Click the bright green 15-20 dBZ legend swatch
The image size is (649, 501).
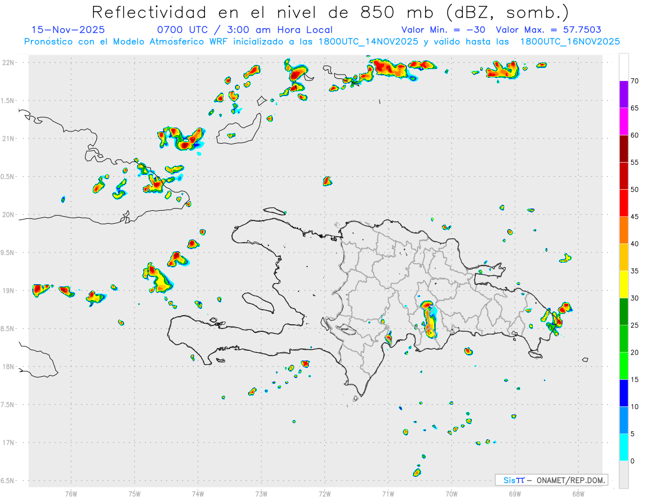click(x=624, y=366)
